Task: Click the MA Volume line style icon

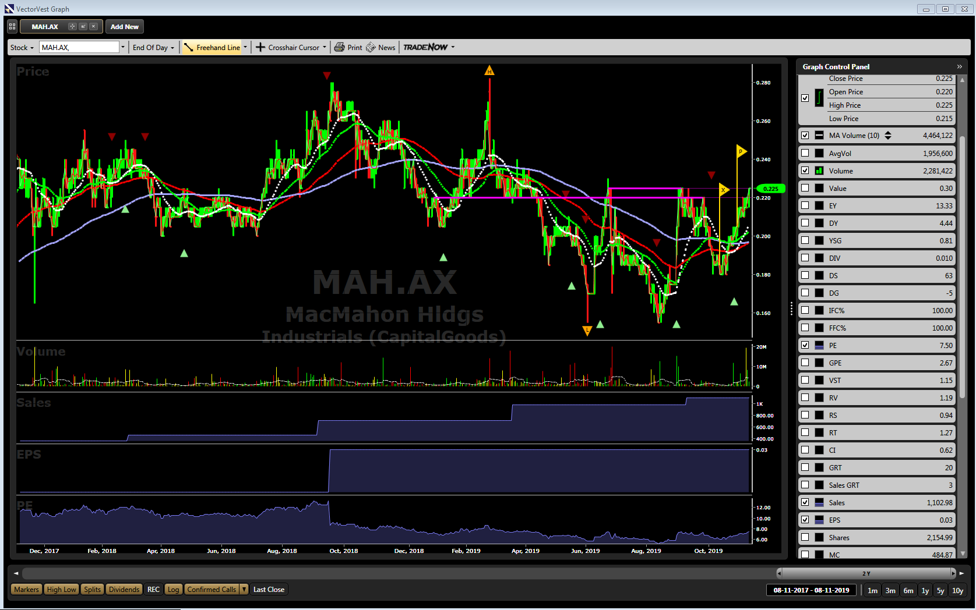Action: tap(819, 135)
